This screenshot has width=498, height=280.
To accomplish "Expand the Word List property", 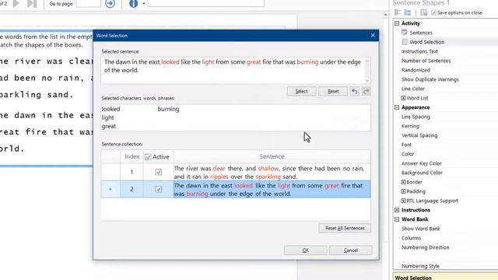I will click(403, 98).
